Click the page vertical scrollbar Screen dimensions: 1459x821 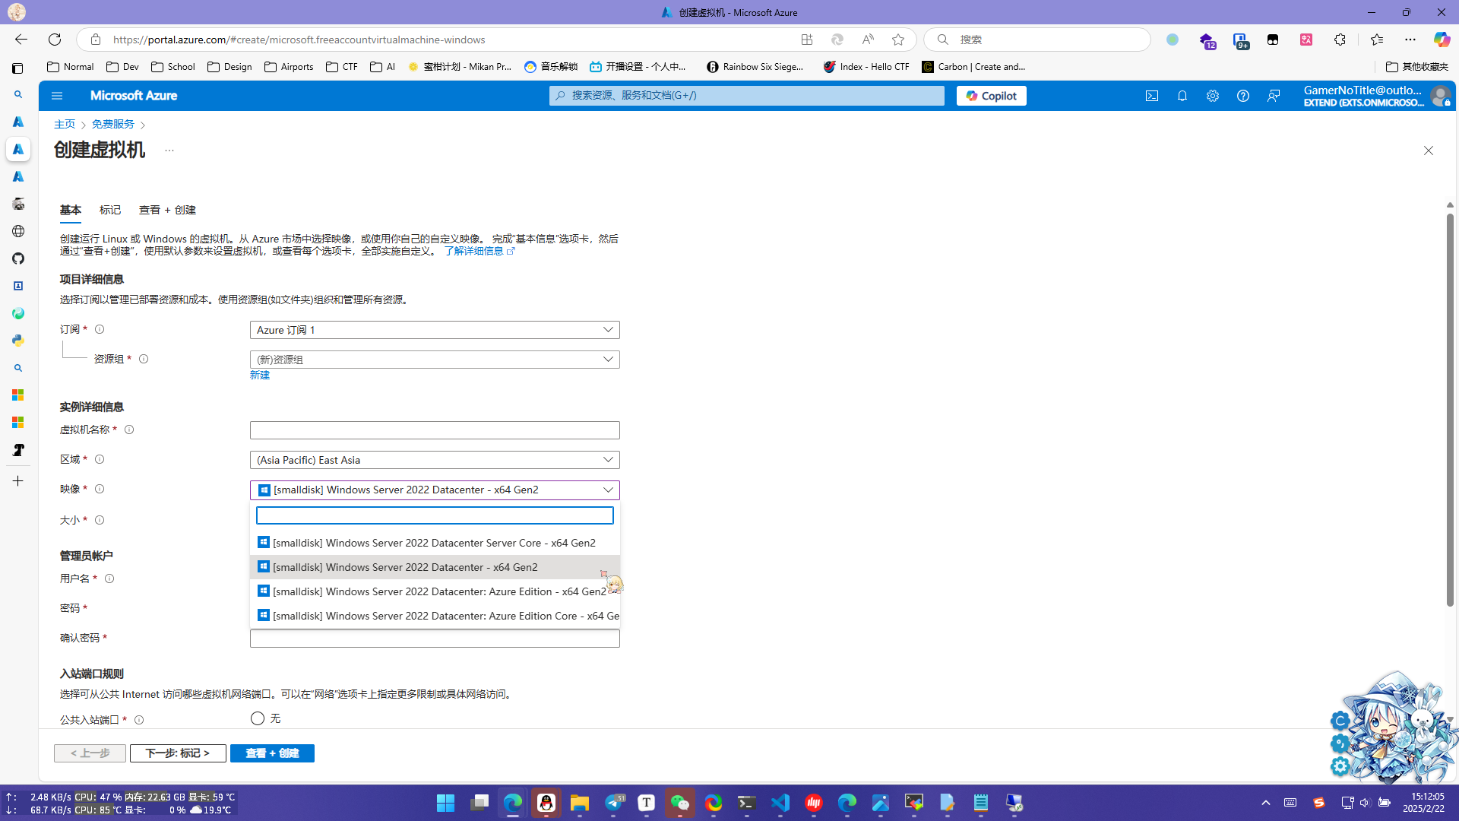(1450, 410)
